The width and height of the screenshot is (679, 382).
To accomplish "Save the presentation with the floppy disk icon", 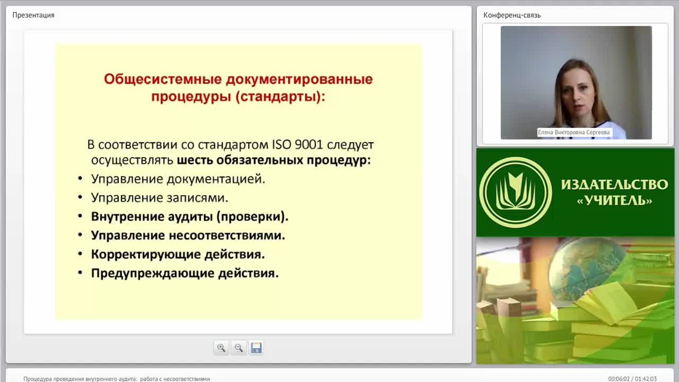I will pyautogui.click(x=256, y=348).
